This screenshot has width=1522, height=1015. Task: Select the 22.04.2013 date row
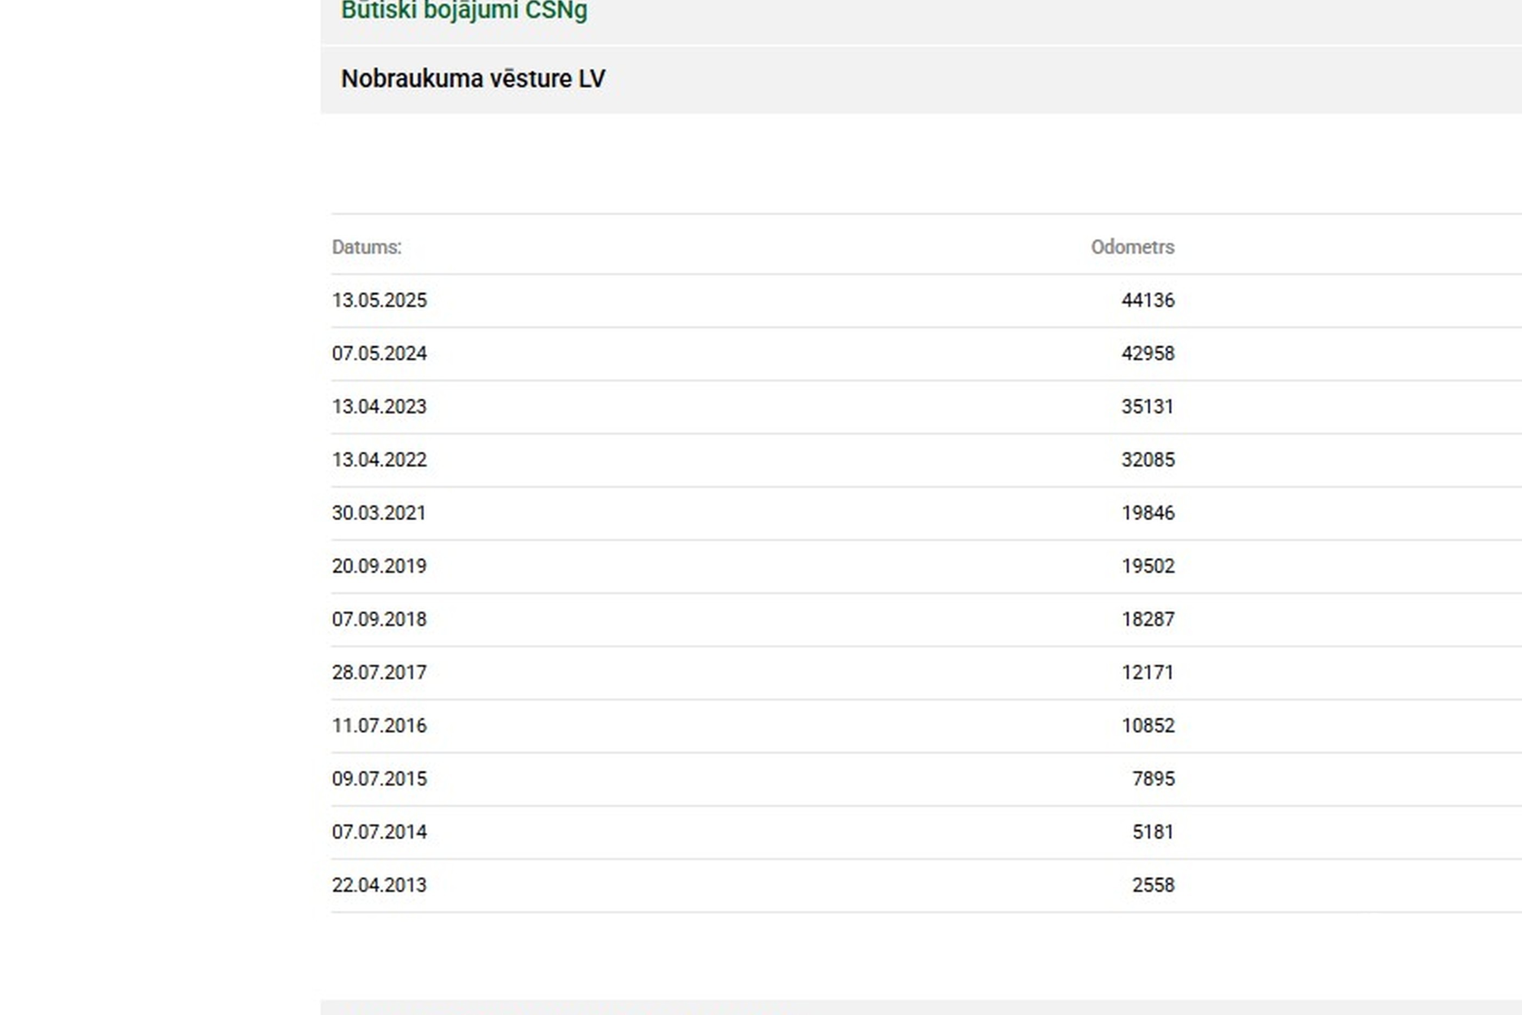point(379,884)
